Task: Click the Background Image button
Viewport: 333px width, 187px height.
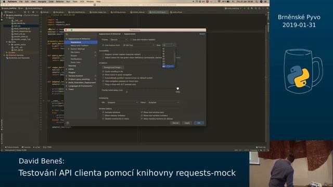Action: (113, 68)
